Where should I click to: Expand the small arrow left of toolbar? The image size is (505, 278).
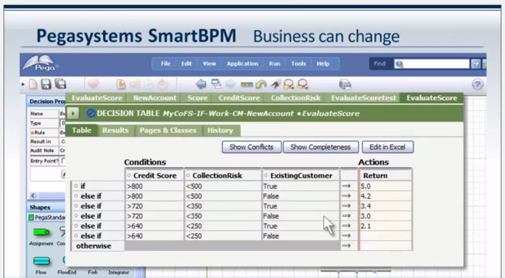pyautogui.click(x=23, y=85)
